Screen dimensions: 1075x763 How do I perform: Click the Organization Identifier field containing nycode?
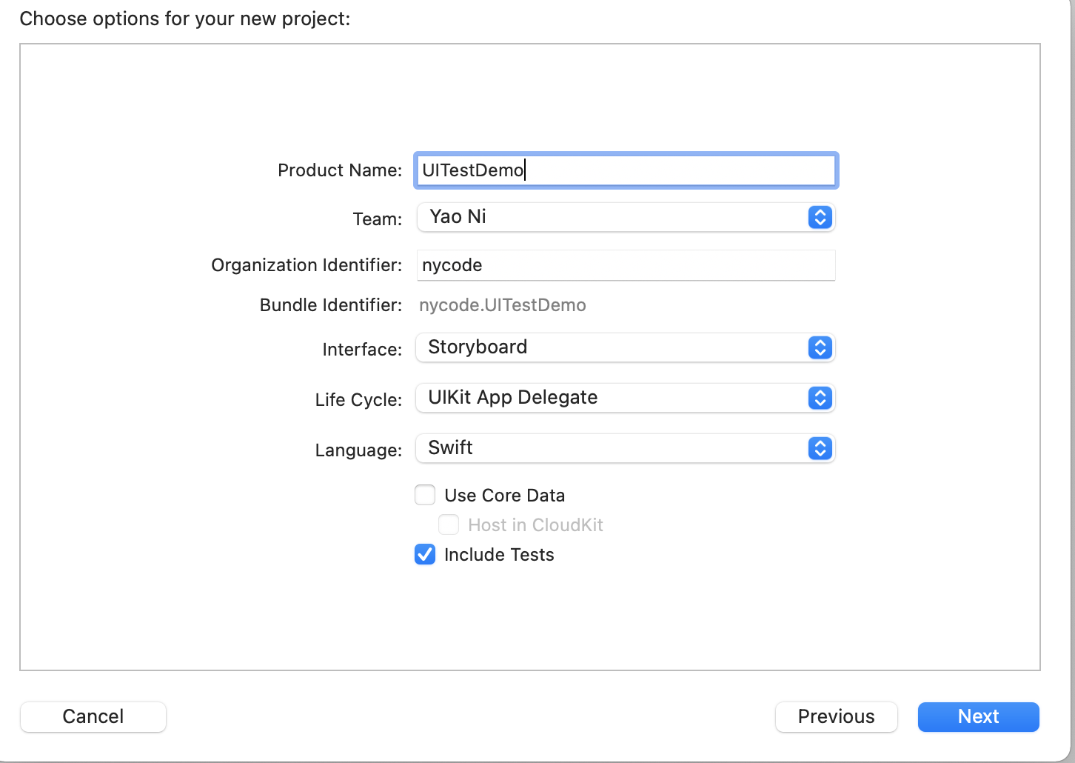click(x=626, y=265)
